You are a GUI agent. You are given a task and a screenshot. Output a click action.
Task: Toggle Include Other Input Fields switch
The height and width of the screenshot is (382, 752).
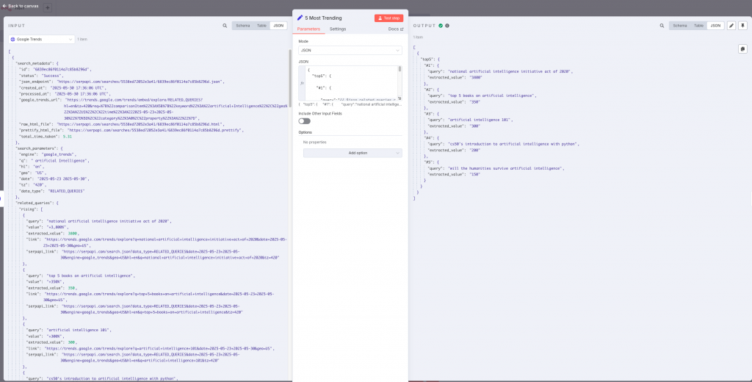303,120
